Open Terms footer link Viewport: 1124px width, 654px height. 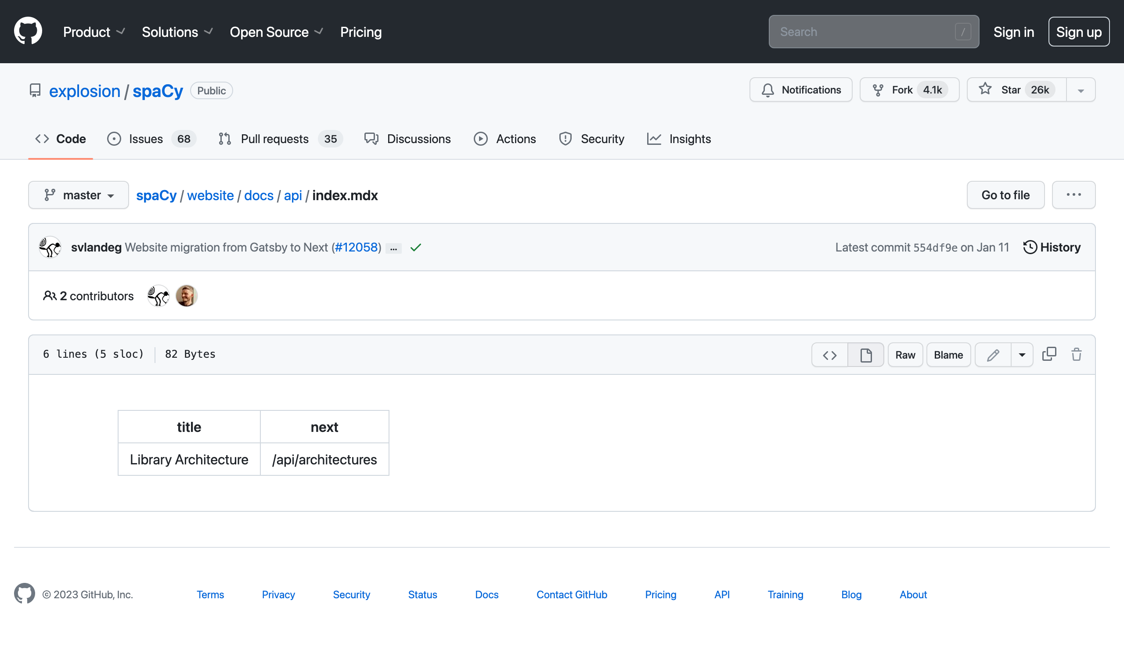[210, 594]
